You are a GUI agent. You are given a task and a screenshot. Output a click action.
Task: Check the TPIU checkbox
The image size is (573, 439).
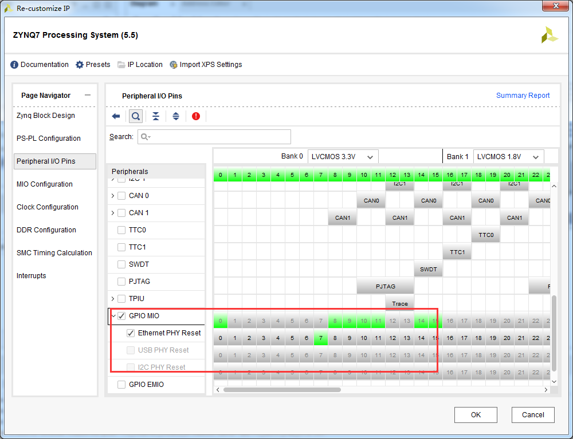click(x=121, y=299)
